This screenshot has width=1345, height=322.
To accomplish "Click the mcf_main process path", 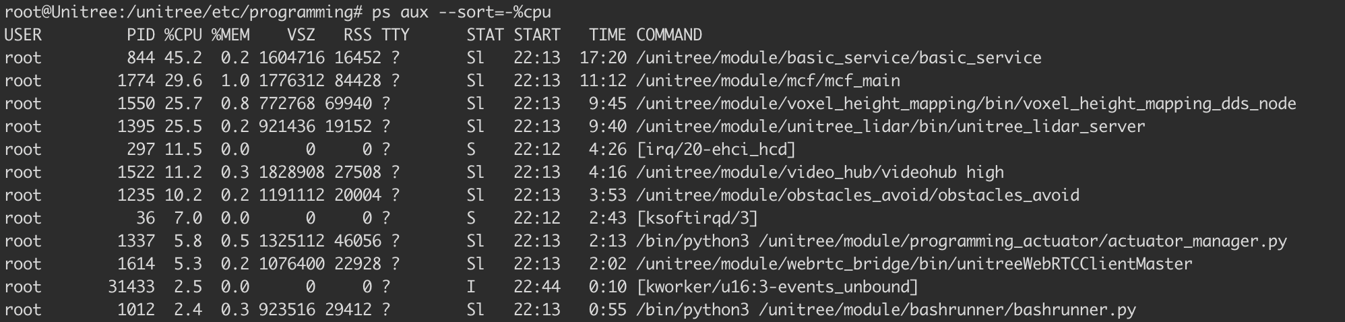I will coord(768,81).
